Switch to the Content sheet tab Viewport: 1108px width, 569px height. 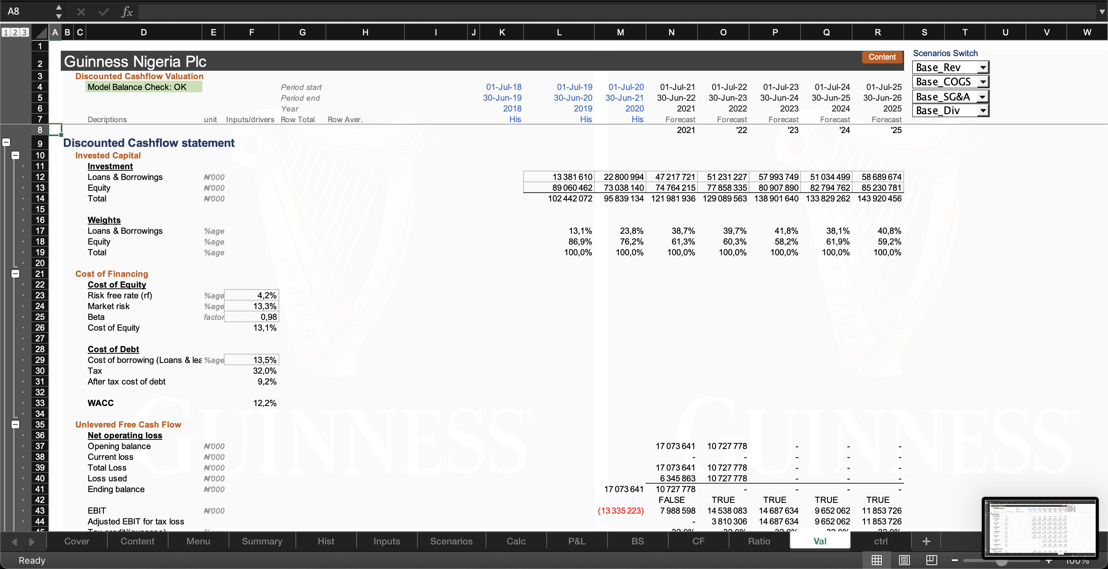[137, 541]
